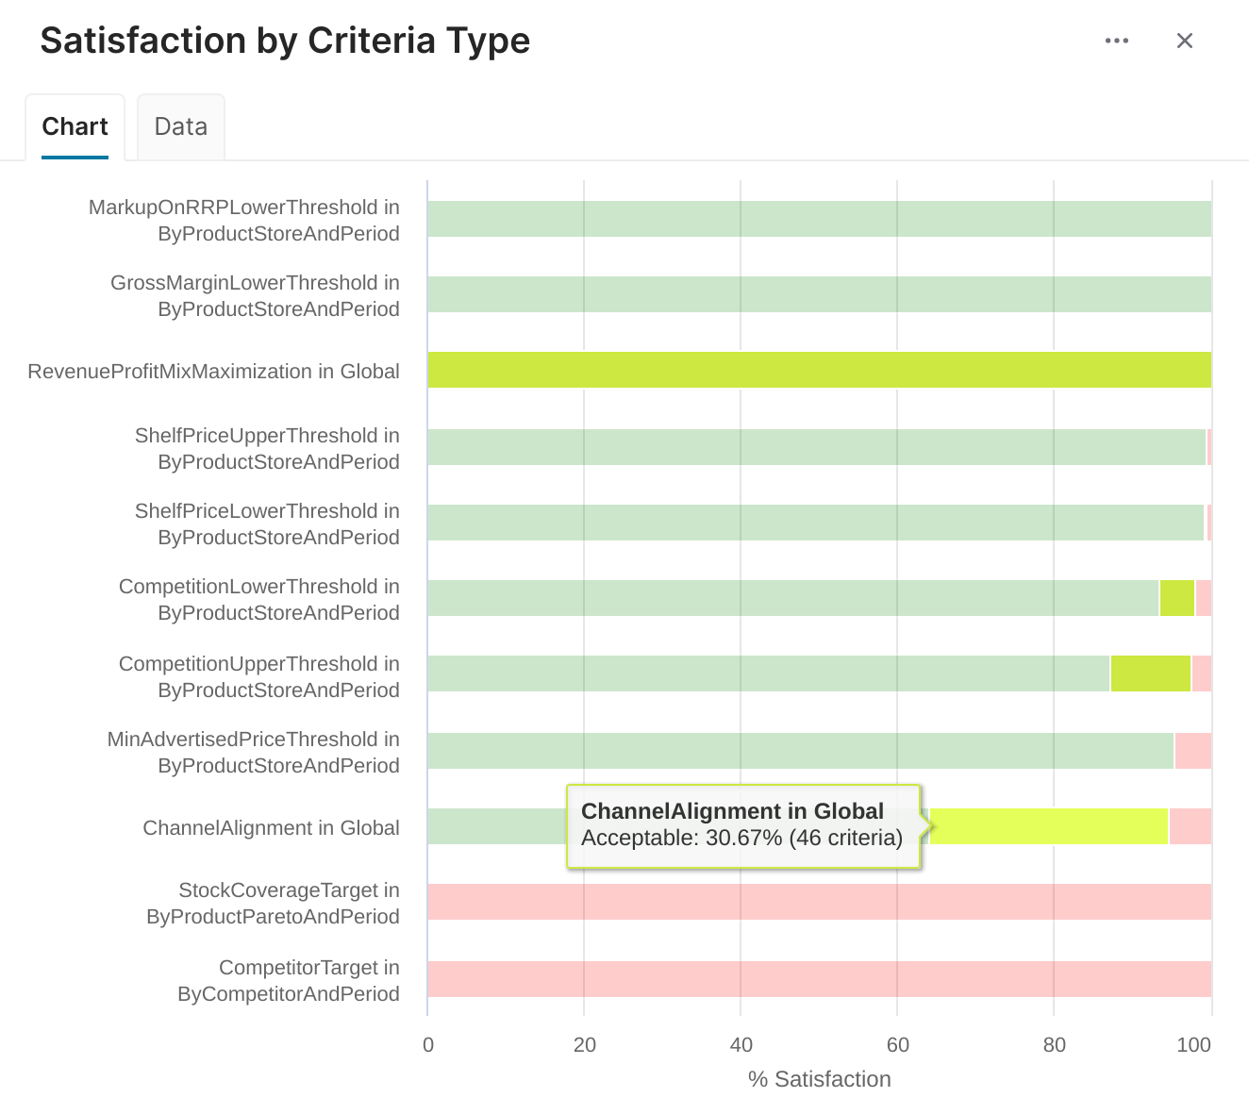This screenshot has width=1249, height=1114.
Task: Click the MinAdvertisedPriceThreshold green bar segment
Action: [800, 751]
